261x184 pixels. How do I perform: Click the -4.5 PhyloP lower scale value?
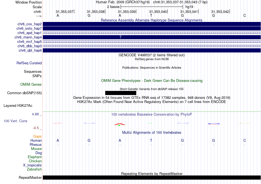(x=36, y=128)
